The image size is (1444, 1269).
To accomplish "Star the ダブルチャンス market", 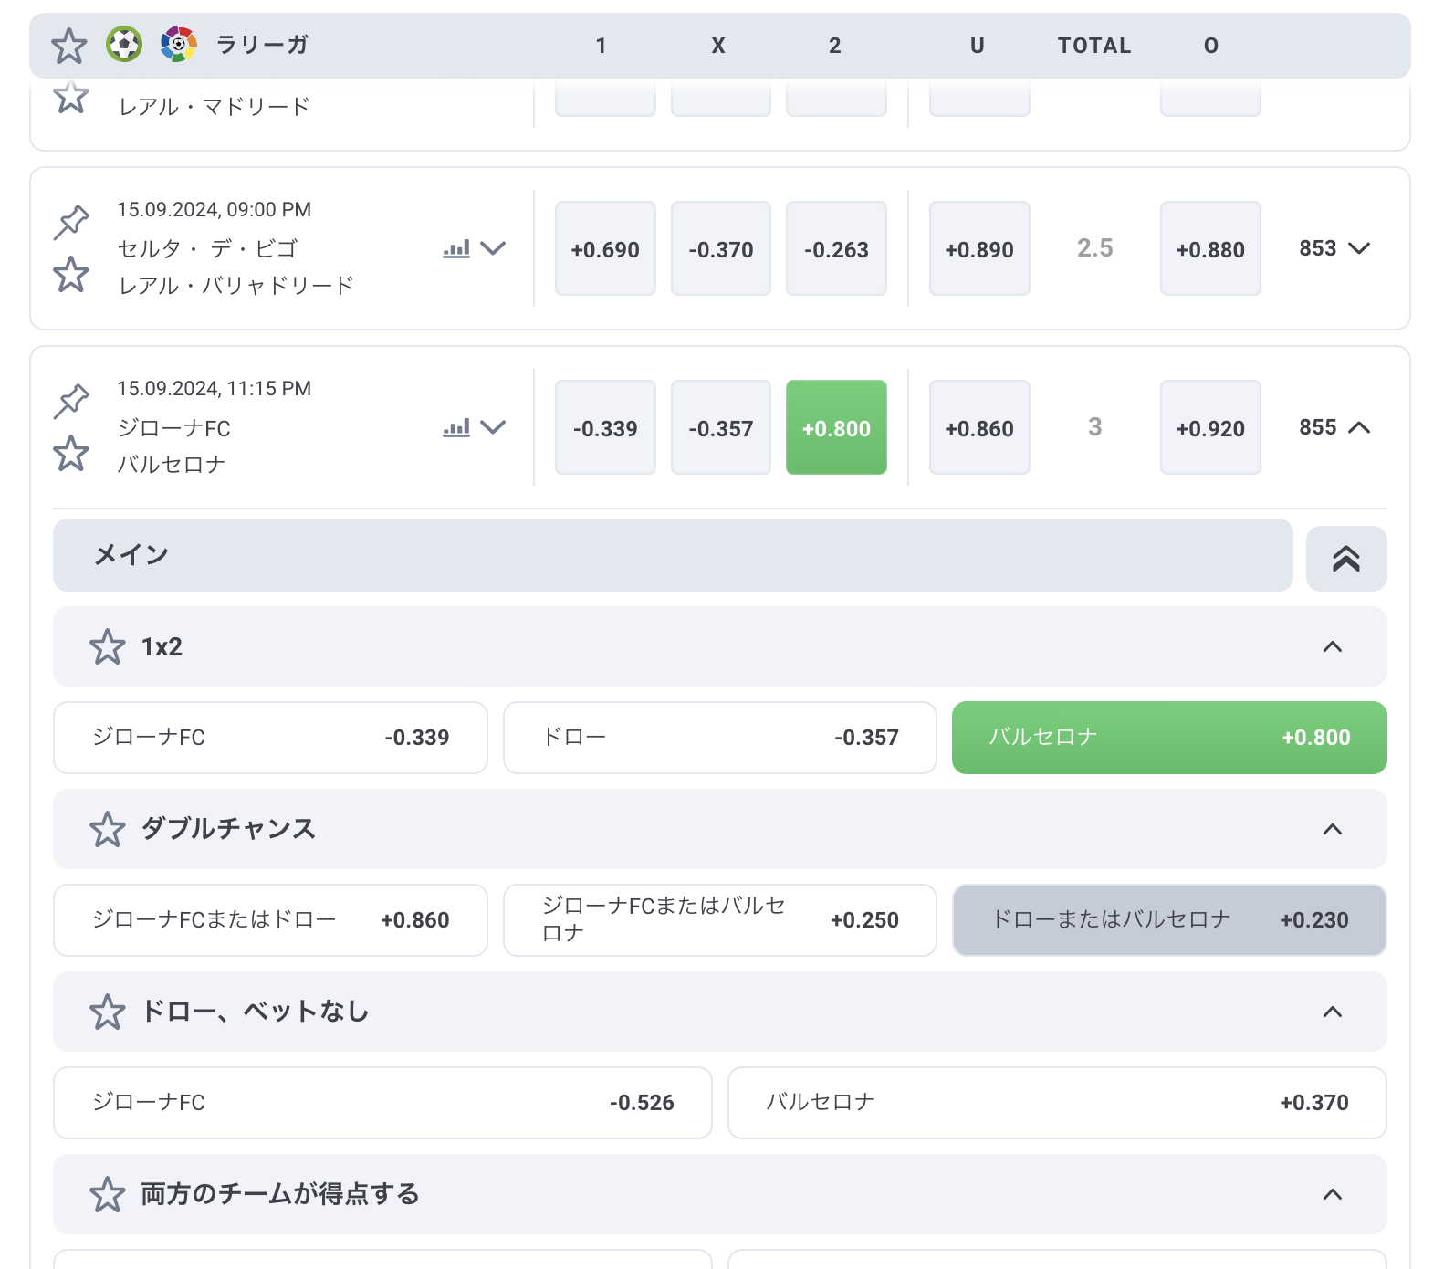I will 107,829.
